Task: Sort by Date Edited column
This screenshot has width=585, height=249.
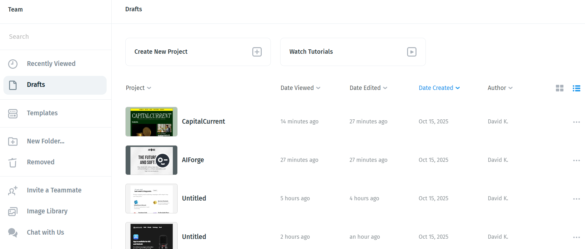Action: tap(368, 88)
